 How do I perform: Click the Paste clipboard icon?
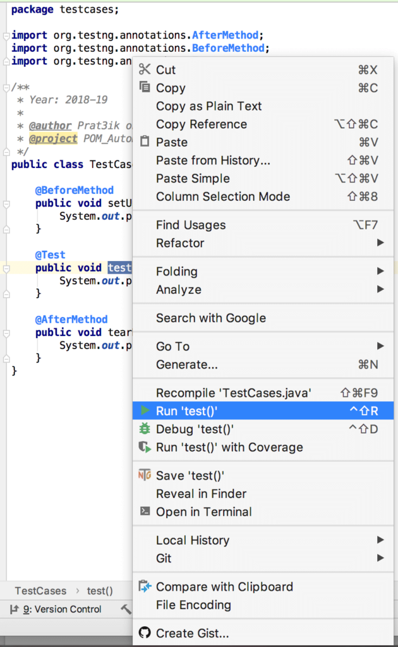point(144,142)
